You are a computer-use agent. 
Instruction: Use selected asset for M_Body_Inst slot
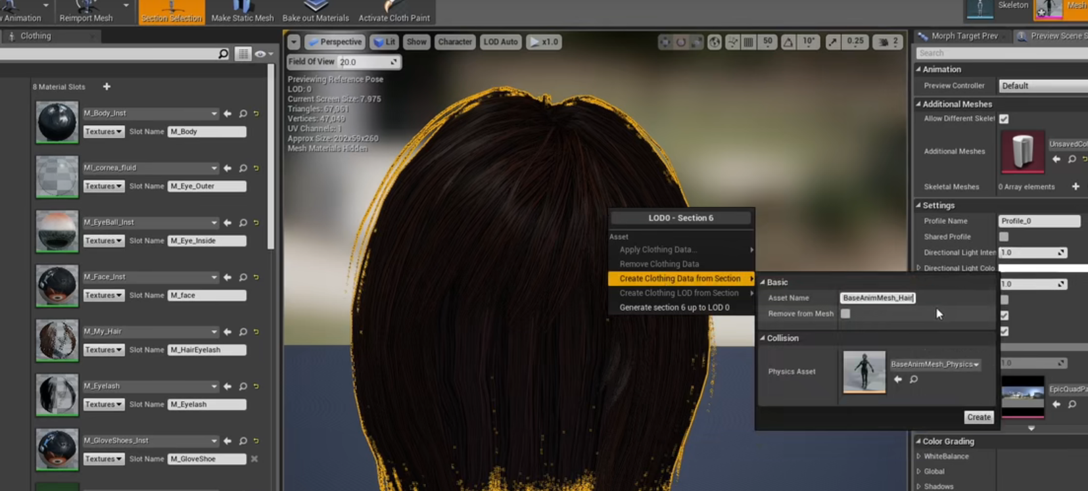coord(227,114)
